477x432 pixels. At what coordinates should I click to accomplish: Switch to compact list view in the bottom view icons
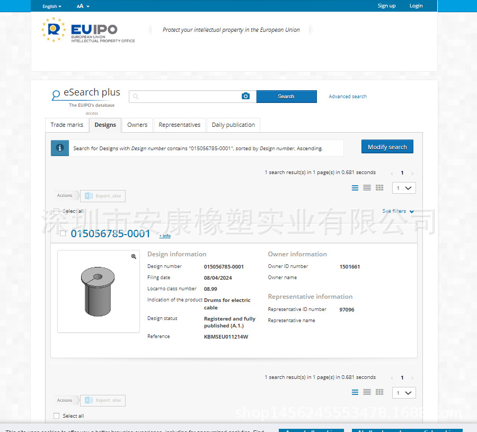click(367, 392)
